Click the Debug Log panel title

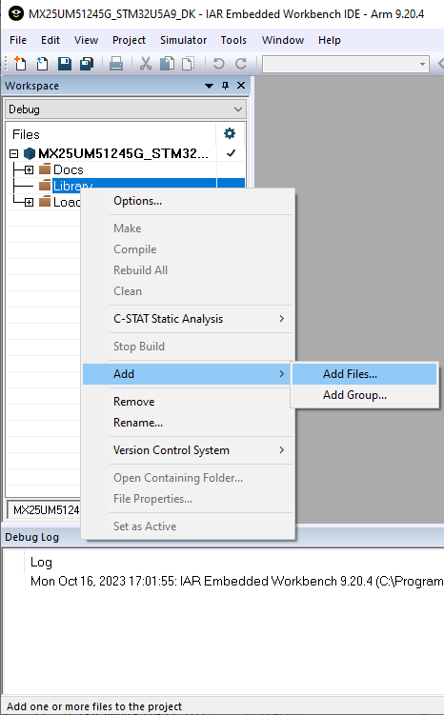pyautogui.click(x=31, y=537)
